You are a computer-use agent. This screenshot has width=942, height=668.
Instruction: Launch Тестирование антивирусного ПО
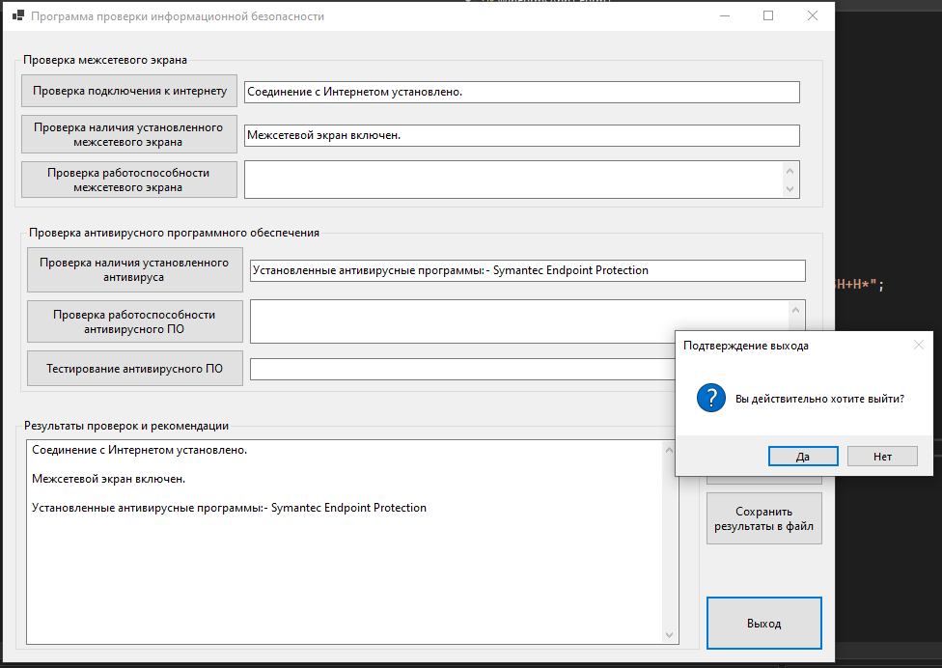click(x=134, y=368)
